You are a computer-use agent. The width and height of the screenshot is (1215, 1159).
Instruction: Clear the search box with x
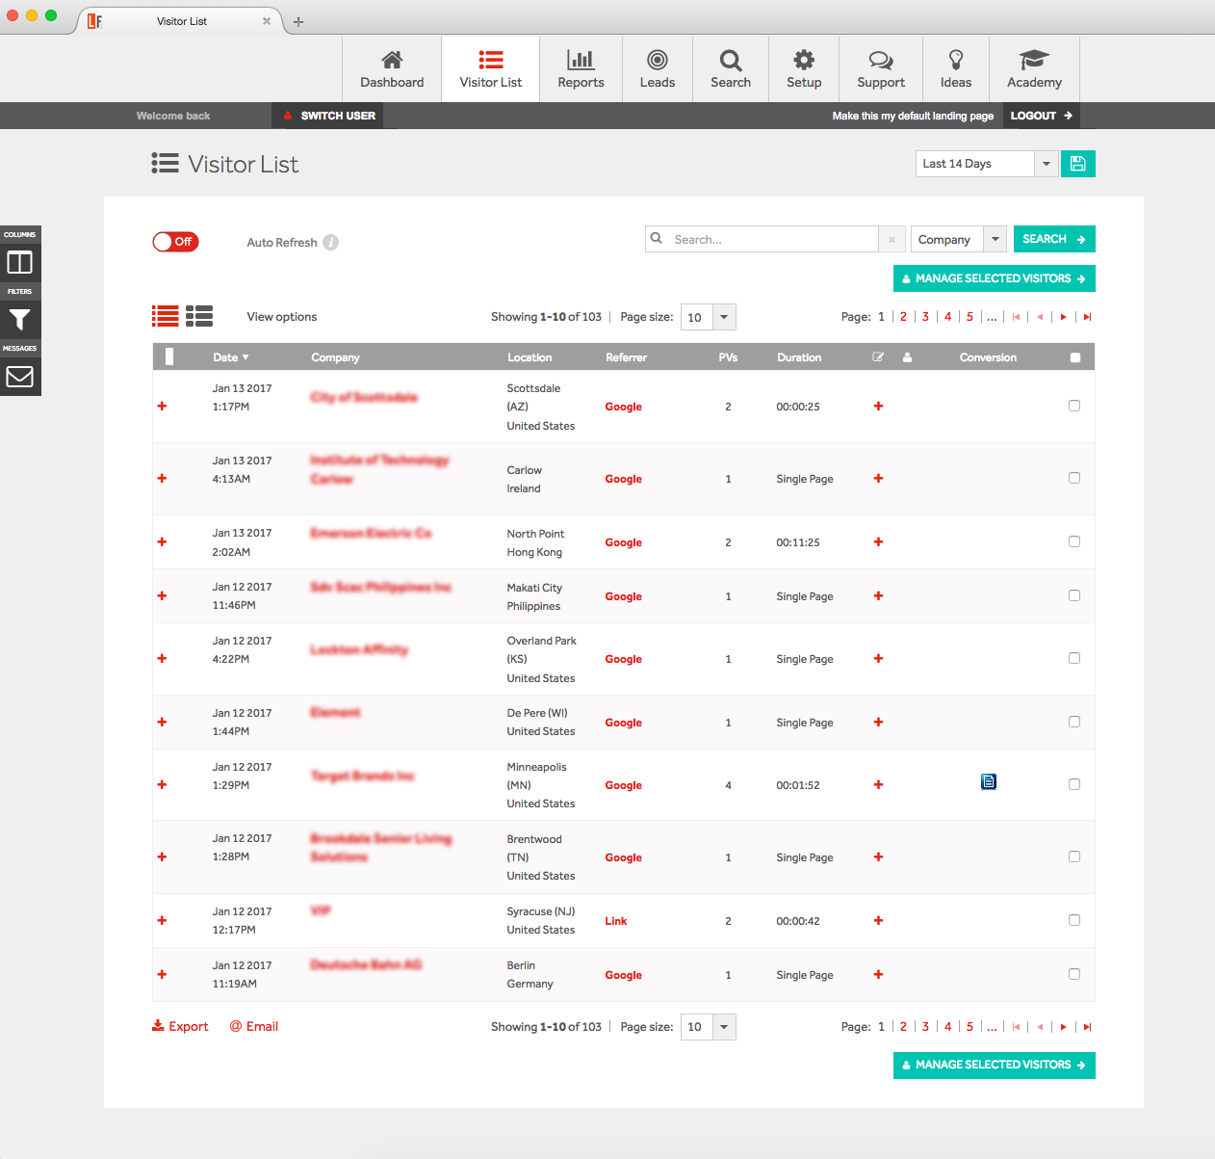tap(892, 239)
